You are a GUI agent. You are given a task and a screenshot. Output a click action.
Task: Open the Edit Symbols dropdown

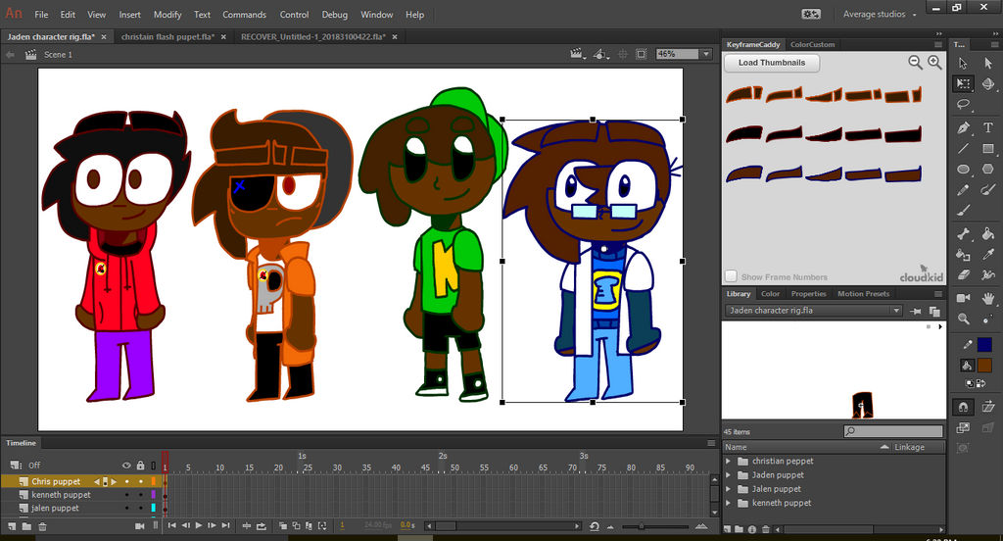coord(600,55)
